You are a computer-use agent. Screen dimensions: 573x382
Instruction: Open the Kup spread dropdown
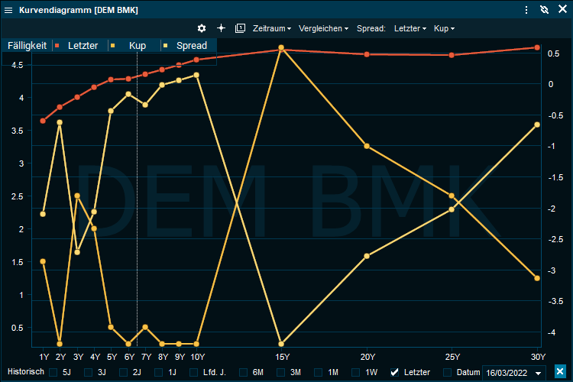[x=444, y=28]
